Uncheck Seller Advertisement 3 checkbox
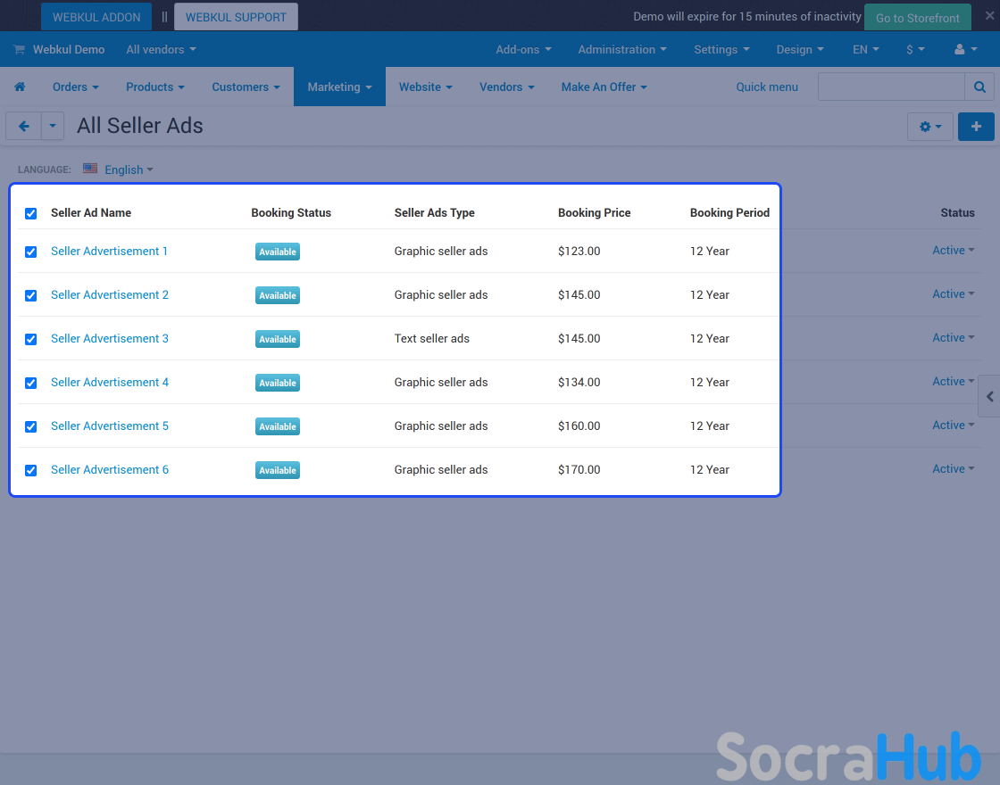This screenshot has width=1000, height=785. click(x=31, y=339)
